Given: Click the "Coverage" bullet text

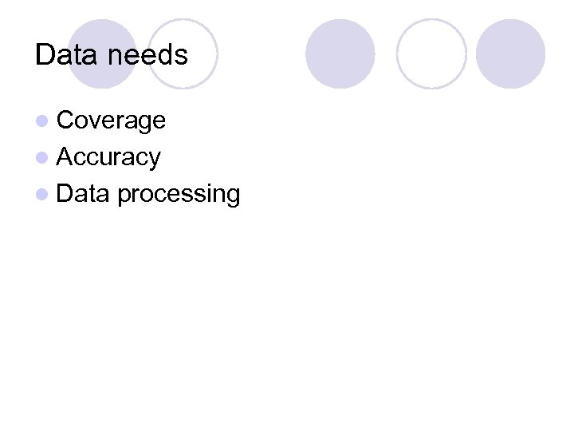Looking at the screenshot, I should 112,121.
